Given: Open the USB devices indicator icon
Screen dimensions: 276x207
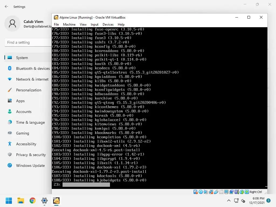Looking at the screenshot, I should click(x=216, y=192).
